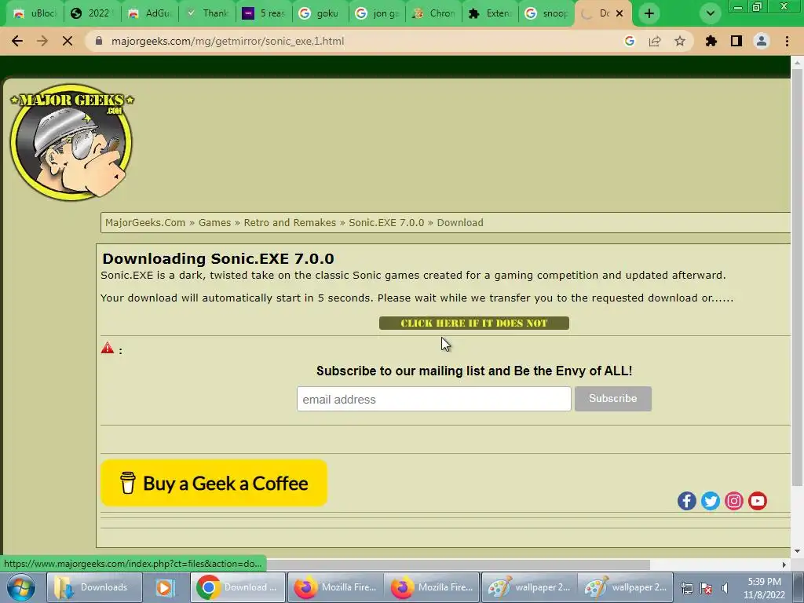The image size is (804, 603).
Task: Bookmark this page with the star icon
Action: [680, 41]
